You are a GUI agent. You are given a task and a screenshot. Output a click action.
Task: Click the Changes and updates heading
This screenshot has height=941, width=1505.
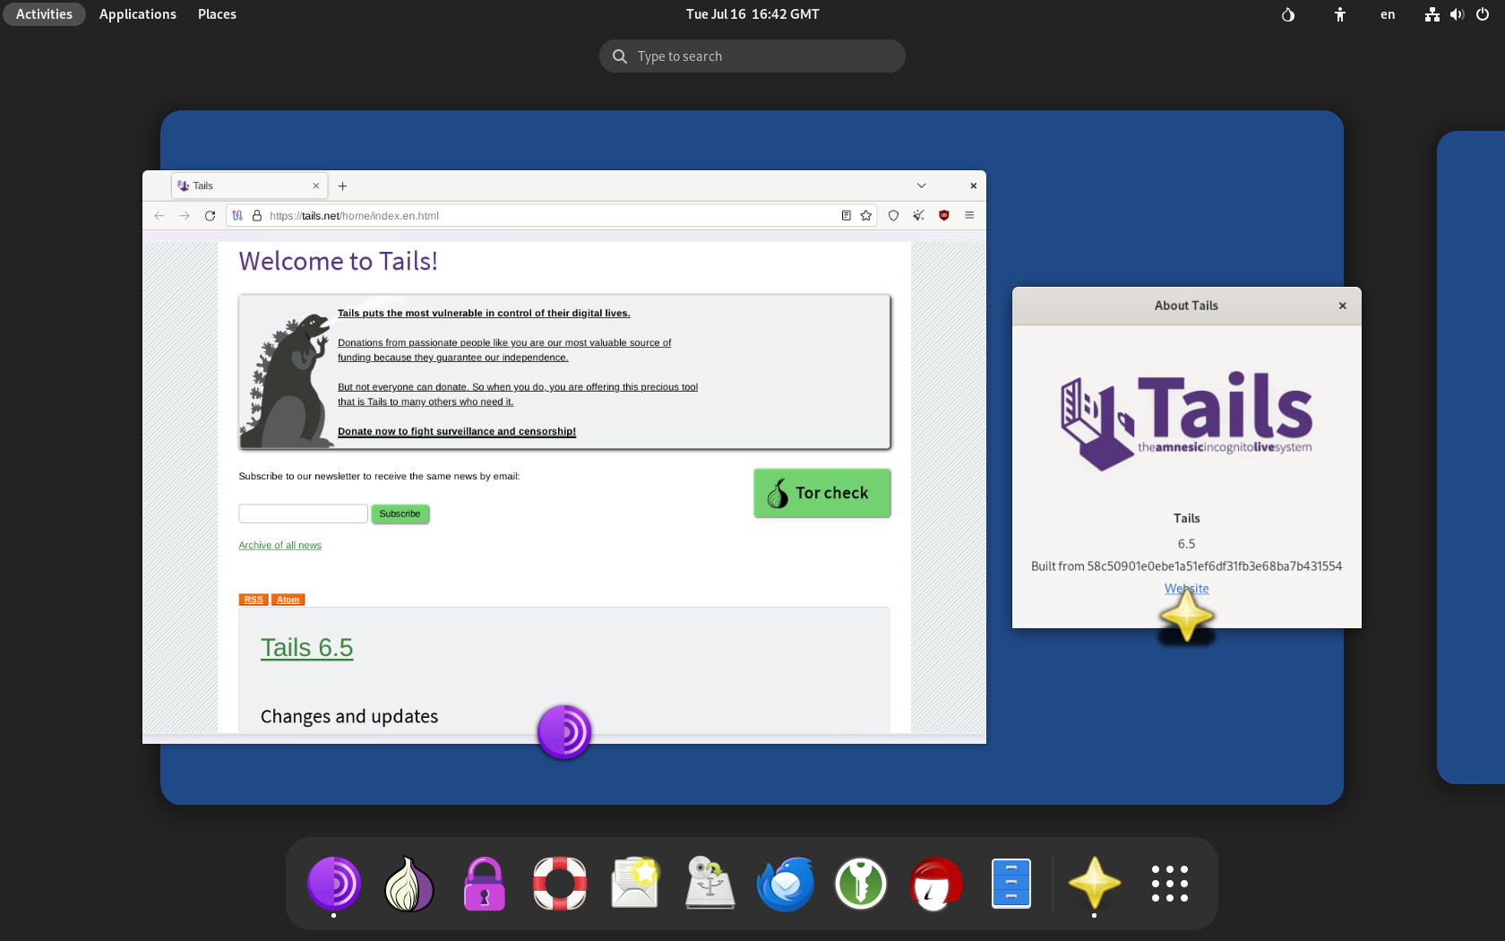pos(349,717)
